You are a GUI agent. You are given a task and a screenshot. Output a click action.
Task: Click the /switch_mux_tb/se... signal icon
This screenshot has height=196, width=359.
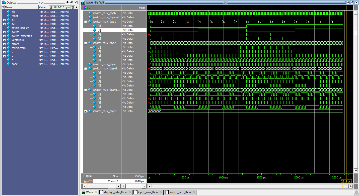90,64
